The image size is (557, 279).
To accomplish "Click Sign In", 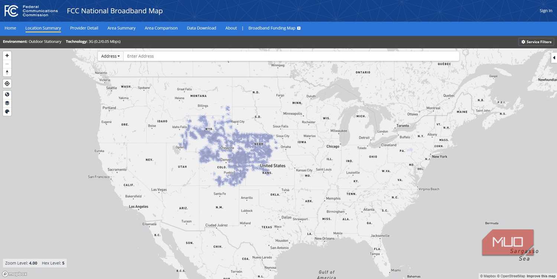I will pyautogui.click(x=546, y=11).
